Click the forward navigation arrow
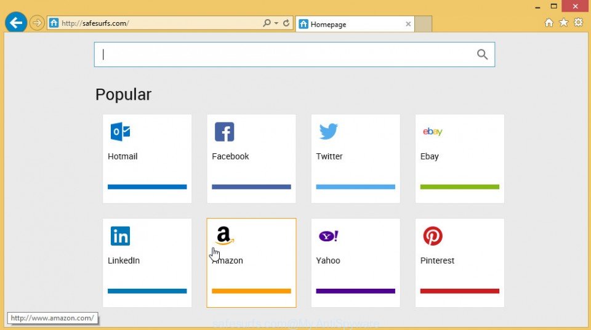 (36, 23)
